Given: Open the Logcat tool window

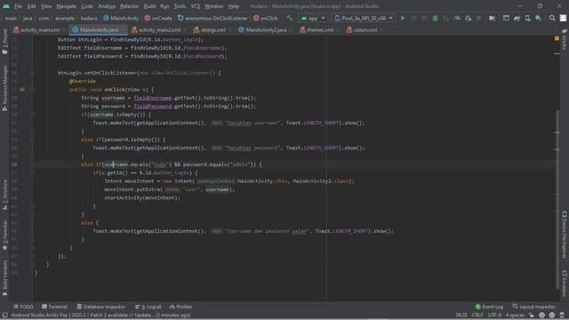Looking at the screenshot, I should [148, 307].
